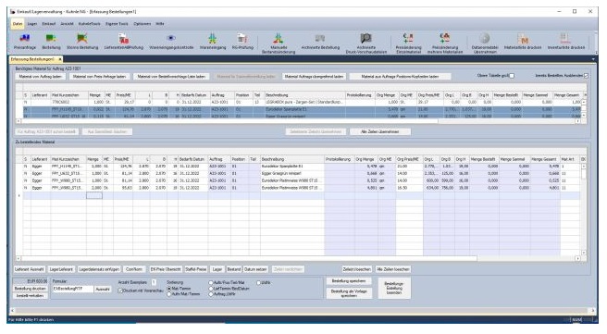Open the LieferantenAB-Prüfung icon

pyautogui.click(x=123, y=42)
